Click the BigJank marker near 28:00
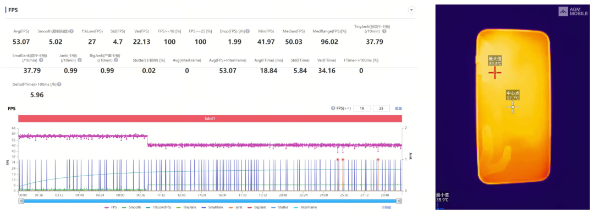Image resolution: width=594 pixels, height=213 pixels. pyautogui.click(x=378, y=160)
